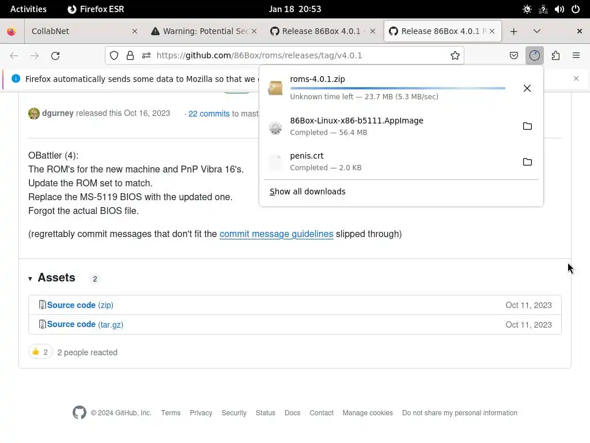
Task: Open Firefox ESR app menu in top bar
Action: pos(96,9)
